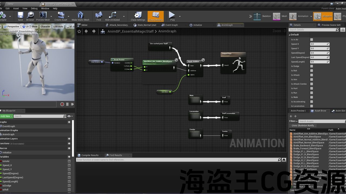Viewport: 346px width, 194px height.
Task: Open the Add New dropdown
Action: (x=6, y=116)
